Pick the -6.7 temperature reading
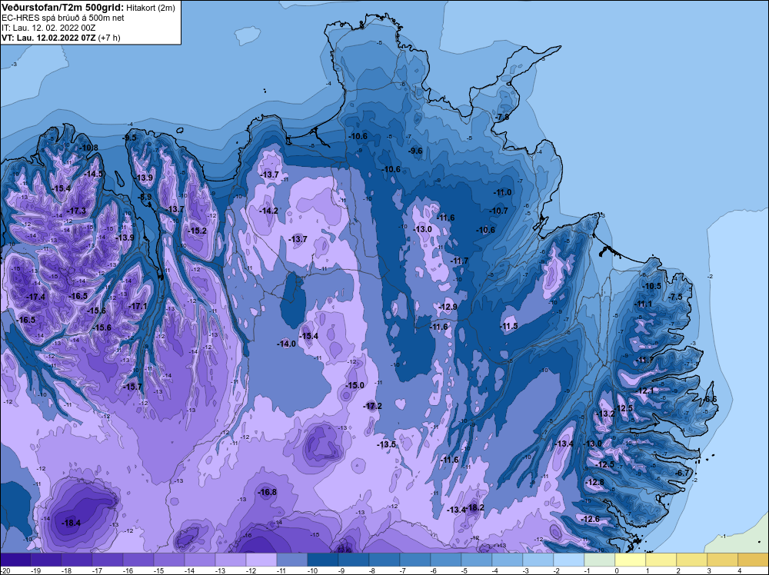Image resolution: width=769 pixels, height=575 pixels. 682,473
